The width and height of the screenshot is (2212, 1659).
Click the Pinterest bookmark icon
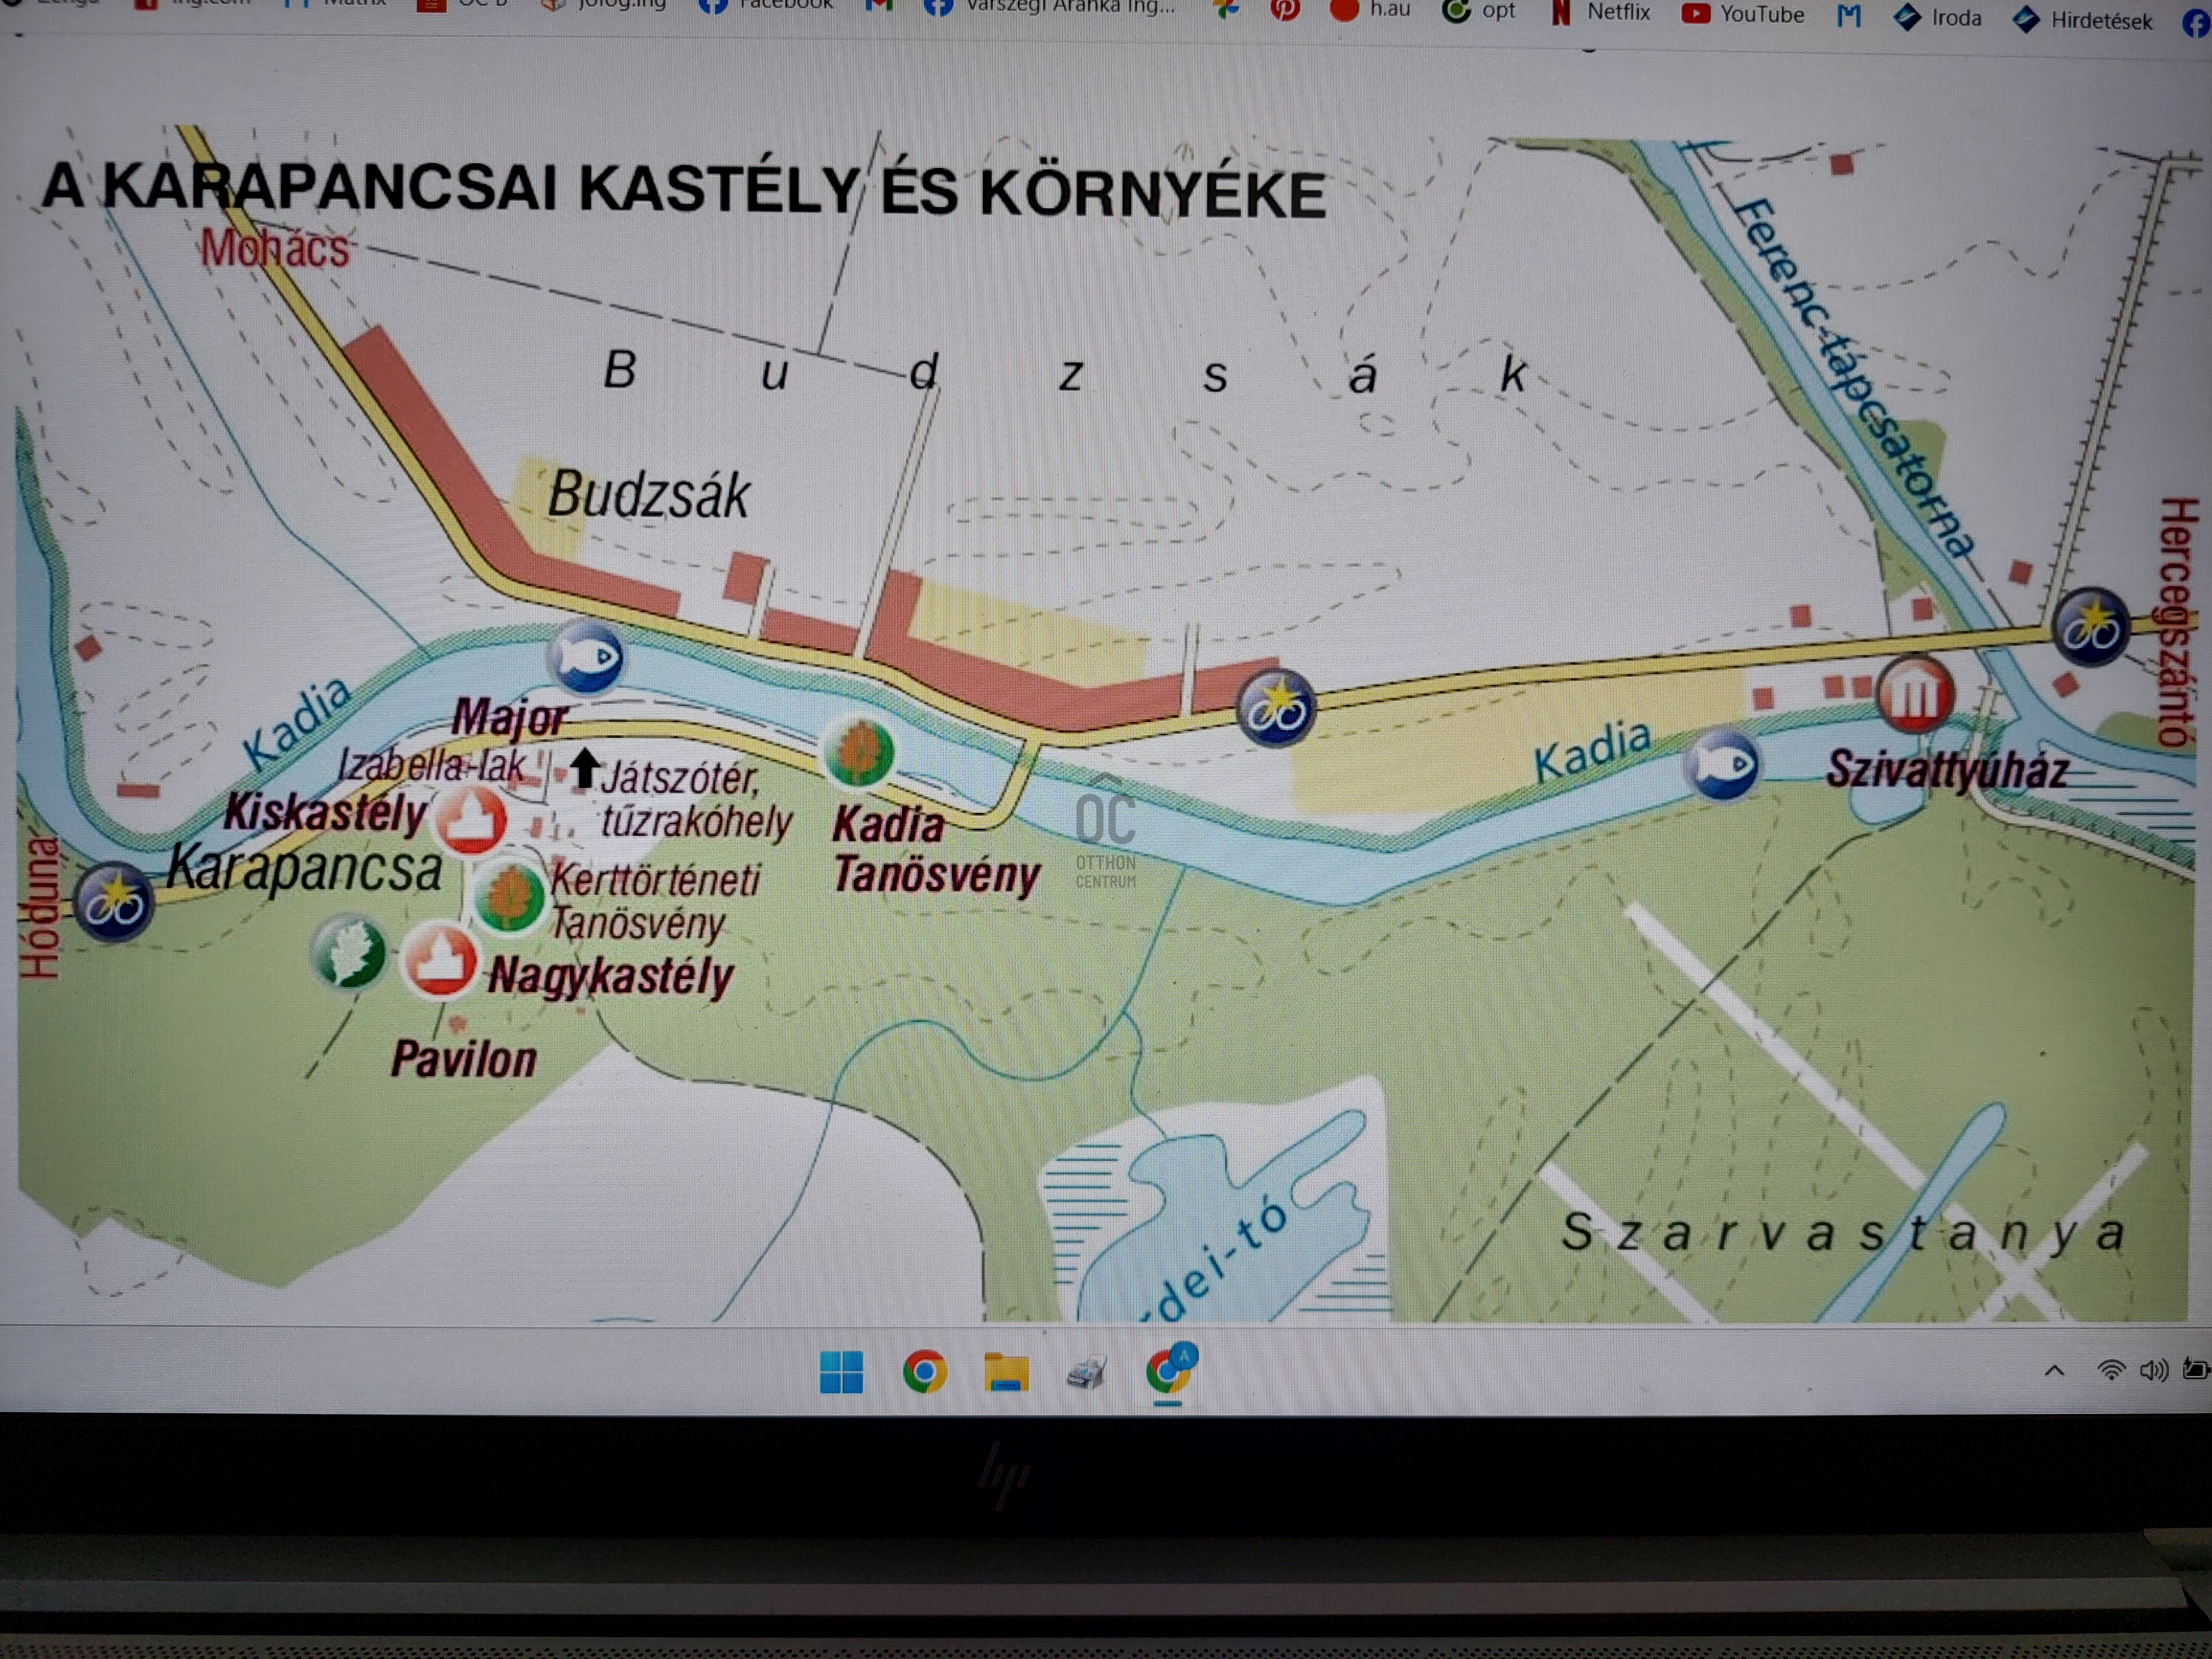click(1285, 9)
